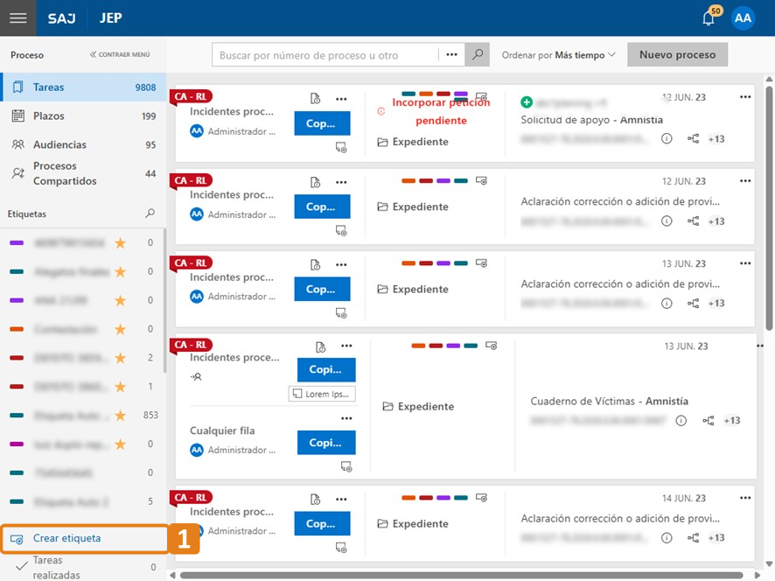
Task: Toggle star on label with 853 count
Action: 120,415
